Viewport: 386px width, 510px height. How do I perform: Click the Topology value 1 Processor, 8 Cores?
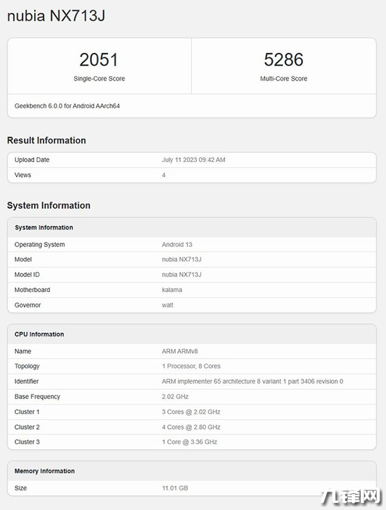coord(191,366)
